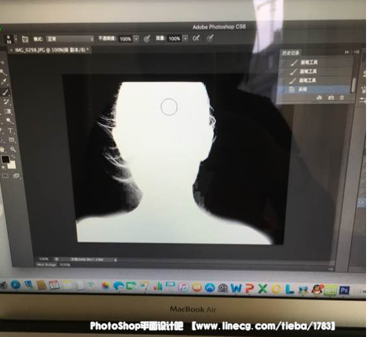Screen dimensions: 368x337
Task: Open the Numbers chart icon in the Dock
Action: 157,286
